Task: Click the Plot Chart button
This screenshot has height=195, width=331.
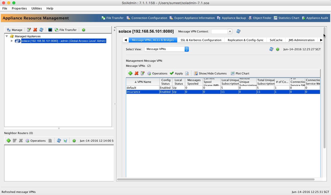Action: (x=240, y=73)
